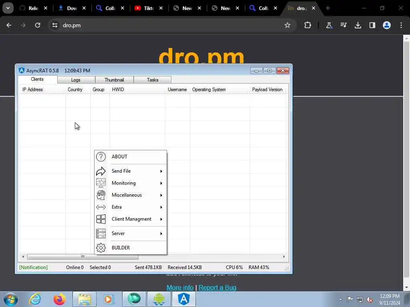Click the [Notification] status text
410x307 pixels.
pyautogui.click(x=34, y=267)
